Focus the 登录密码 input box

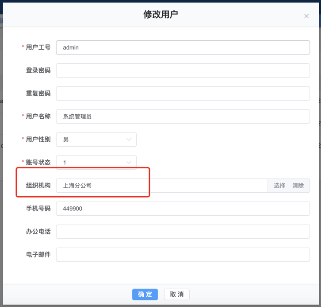click(x=183, y=70)
